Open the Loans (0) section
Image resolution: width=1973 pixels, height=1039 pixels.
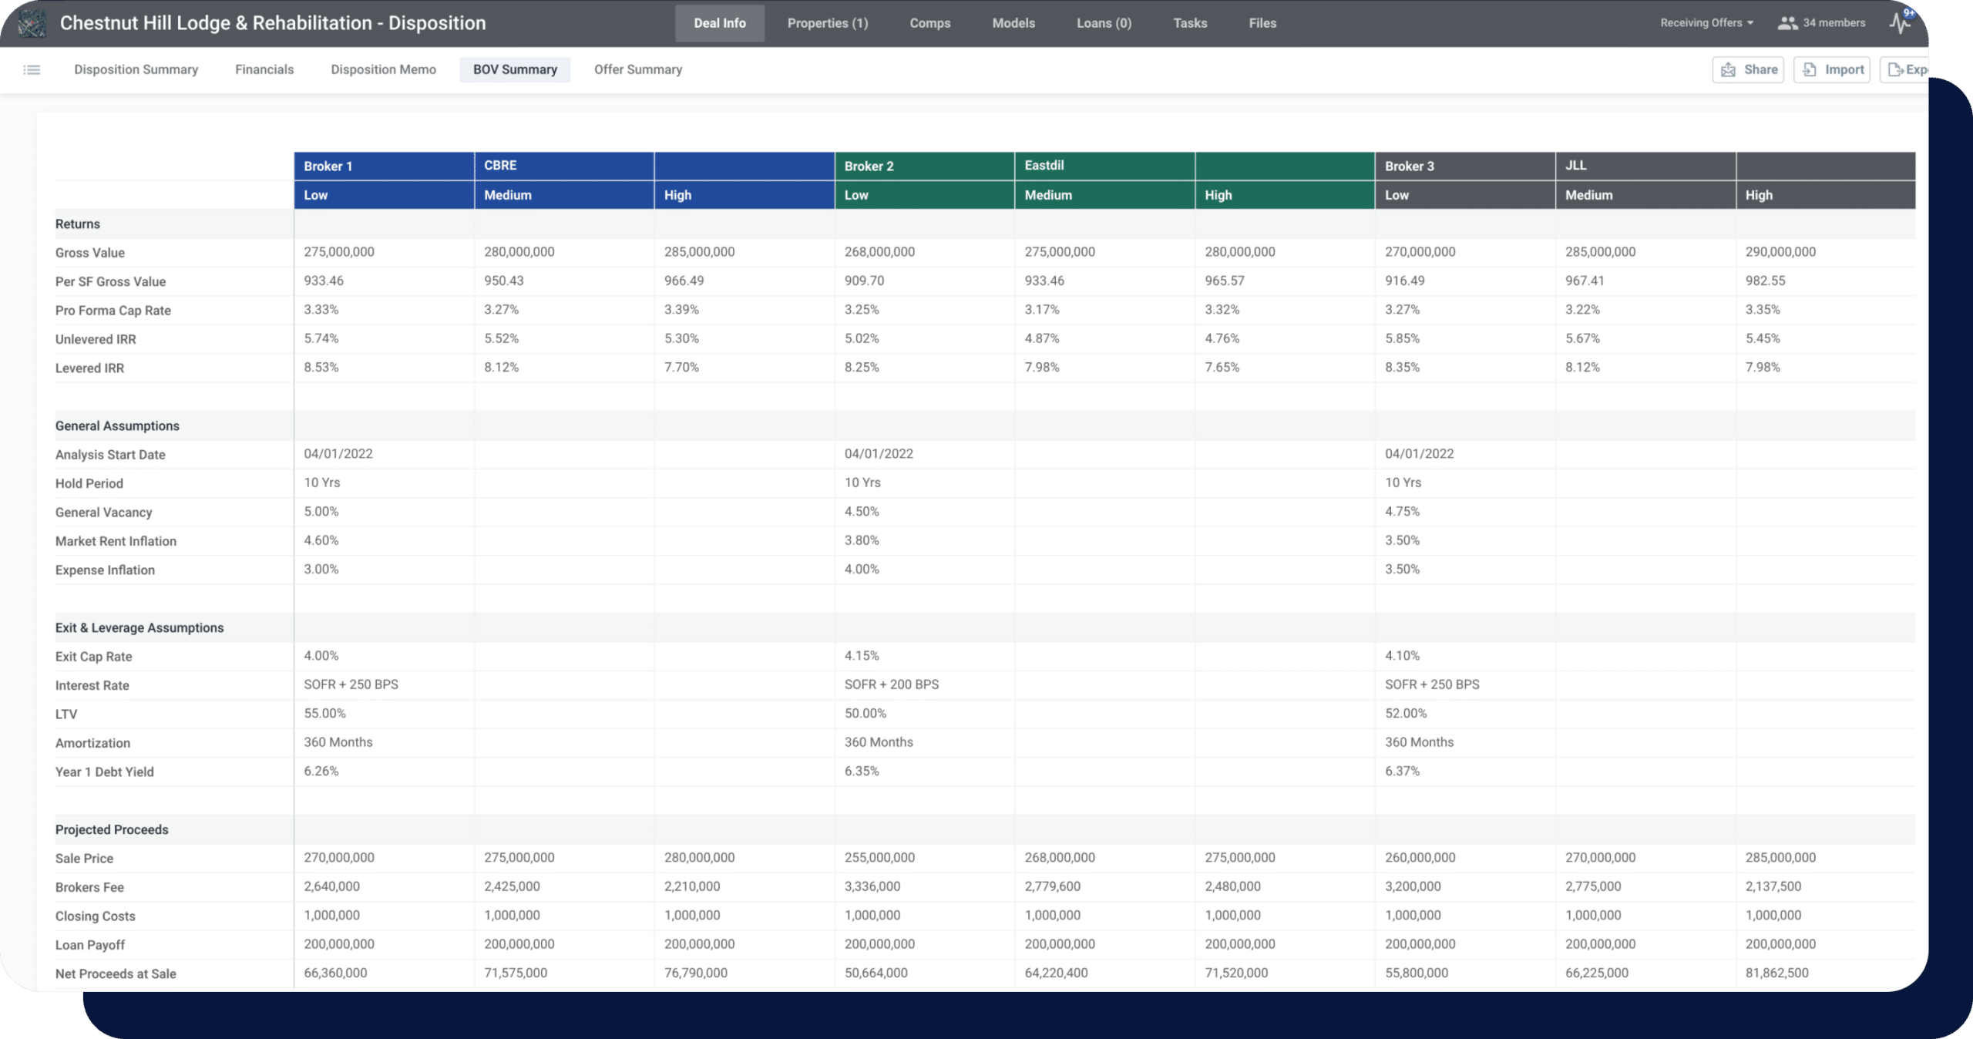pos(1103,23)
